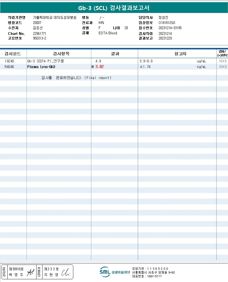Click address 서울특별시 서초구 양재동 9-60

pyautogui.click(x=153, y=272)
